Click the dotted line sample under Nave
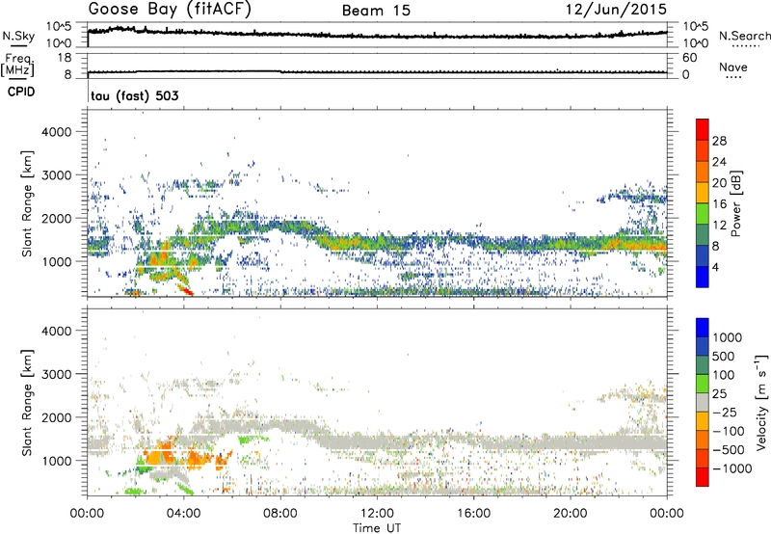Image resolution: width=771 pixels, height=534 pixels. tap(733, 77)
